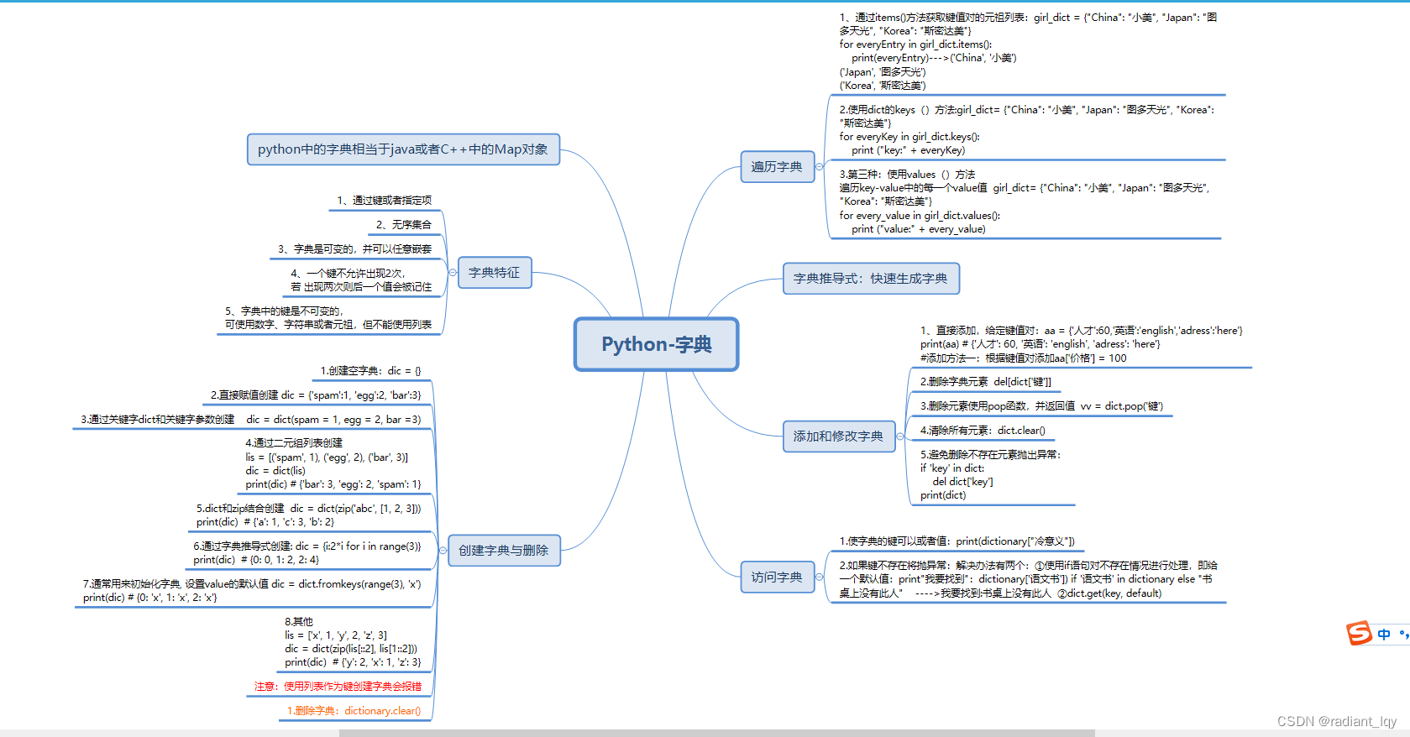1410x737 pixels.
Task: Select the subtopic '3.删除元素使用pop函数'
Action: (x=1041, y=406)
